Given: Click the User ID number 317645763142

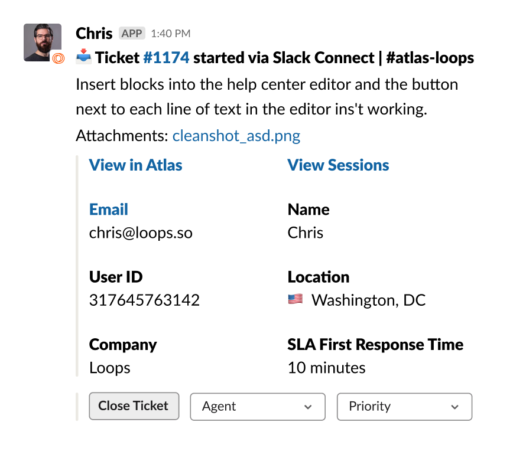Looking at the screenshot, I should 144,300.
